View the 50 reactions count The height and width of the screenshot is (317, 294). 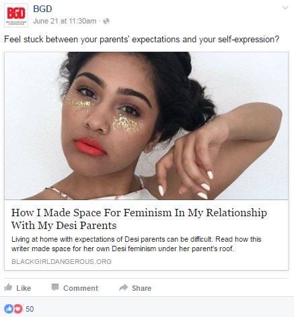click(30, 309)
